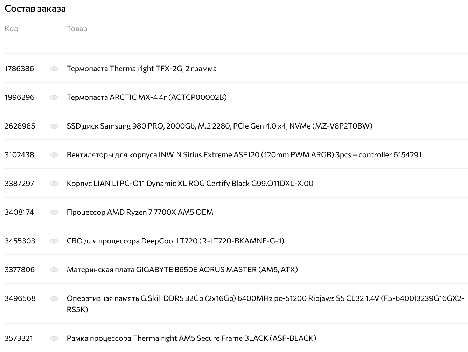Click eye icon for GIGABYTE B650E motherboard

pyautogui.click(x=54, y=270)
